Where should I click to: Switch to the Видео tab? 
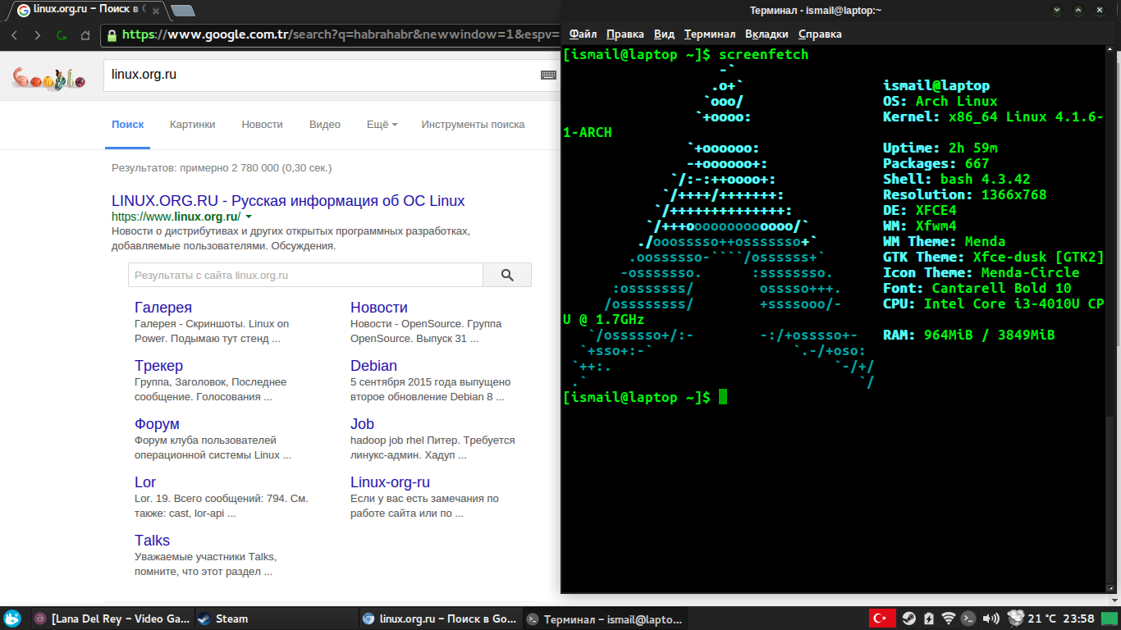pyautogui.click(x=325, y=125)
